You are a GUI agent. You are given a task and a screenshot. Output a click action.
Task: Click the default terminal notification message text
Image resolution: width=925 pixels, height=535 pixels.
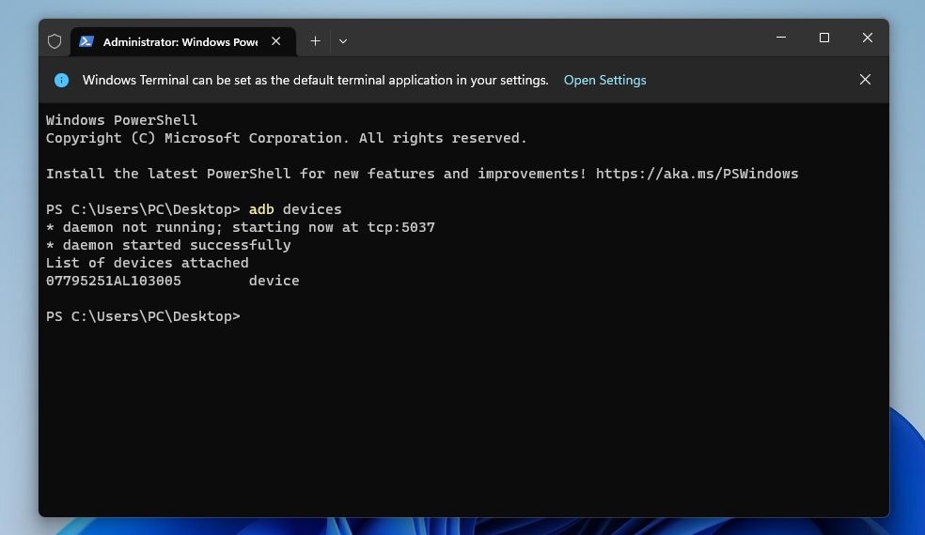click(x=315, y=80)
